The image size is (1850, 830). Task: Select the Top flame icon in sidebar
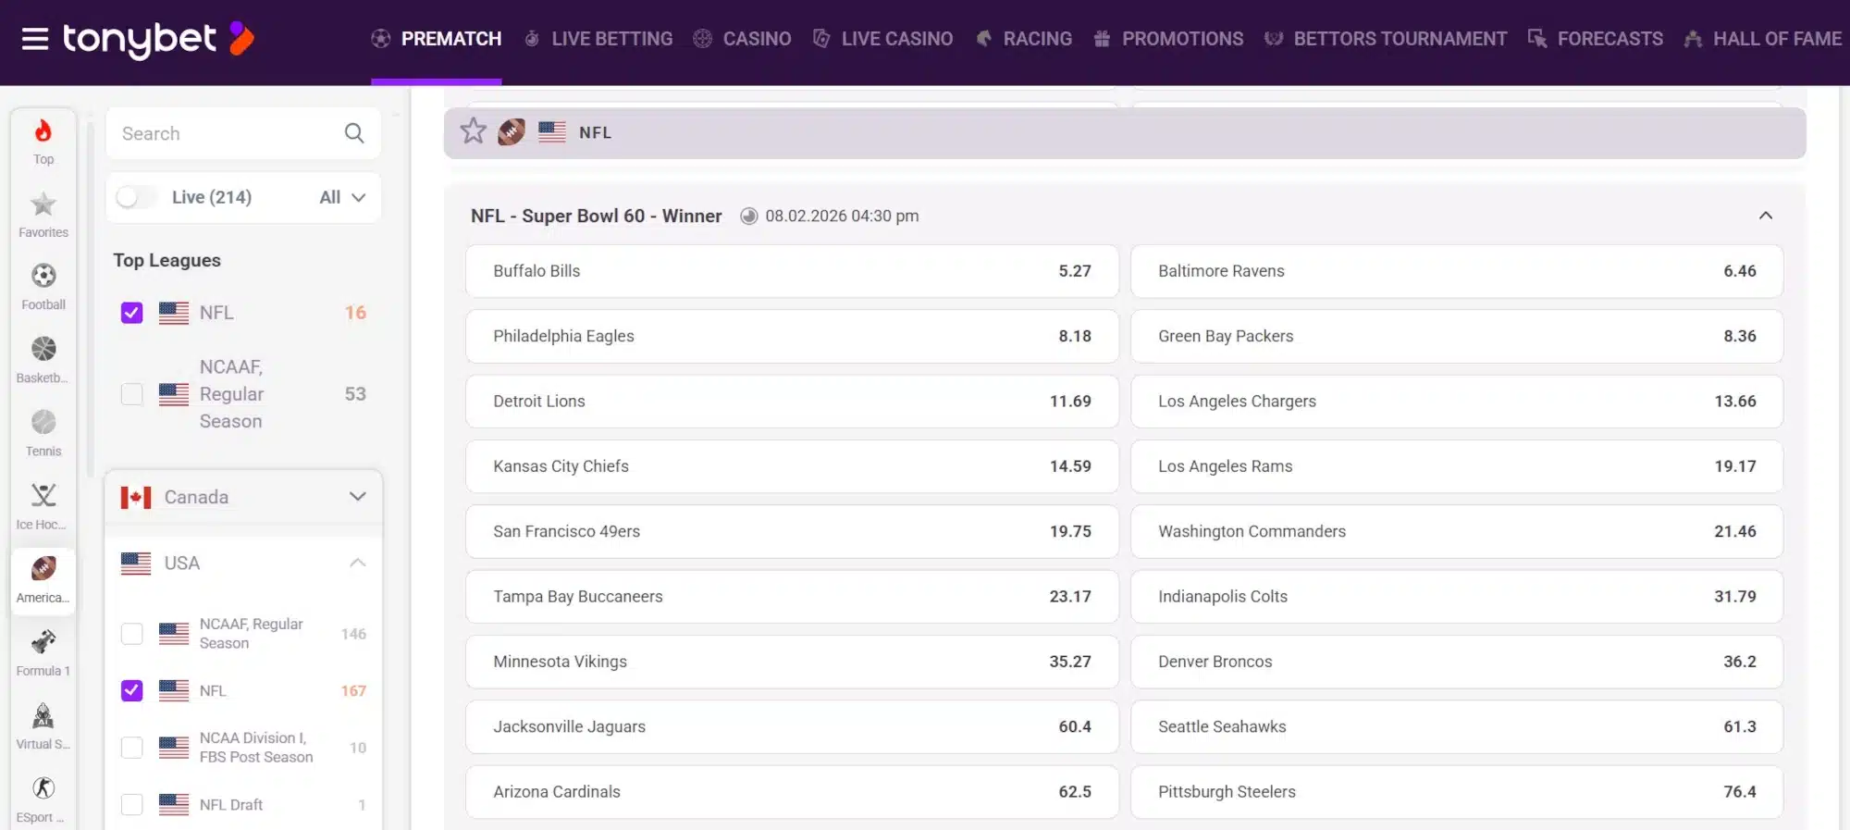43,141
